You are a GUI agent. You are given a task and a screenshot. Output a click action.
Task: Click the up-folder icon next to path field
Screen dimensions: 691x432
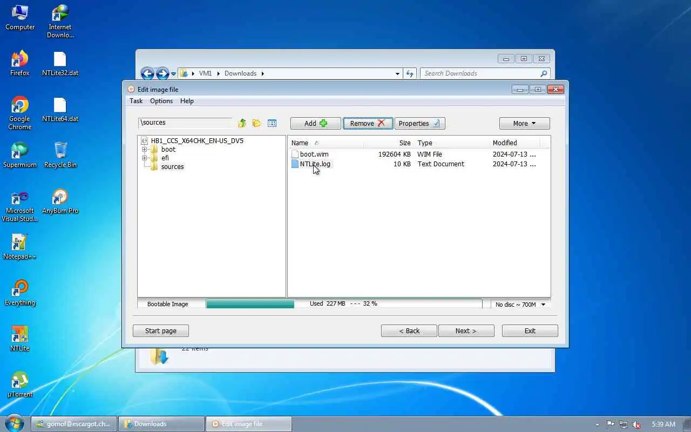coord(242,123)
